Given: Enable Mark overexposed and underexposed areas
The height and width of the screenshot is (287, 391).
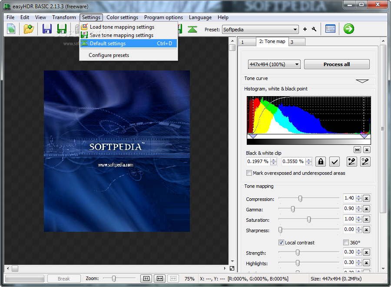Looking at the screenshot, I should click(249, 173).
